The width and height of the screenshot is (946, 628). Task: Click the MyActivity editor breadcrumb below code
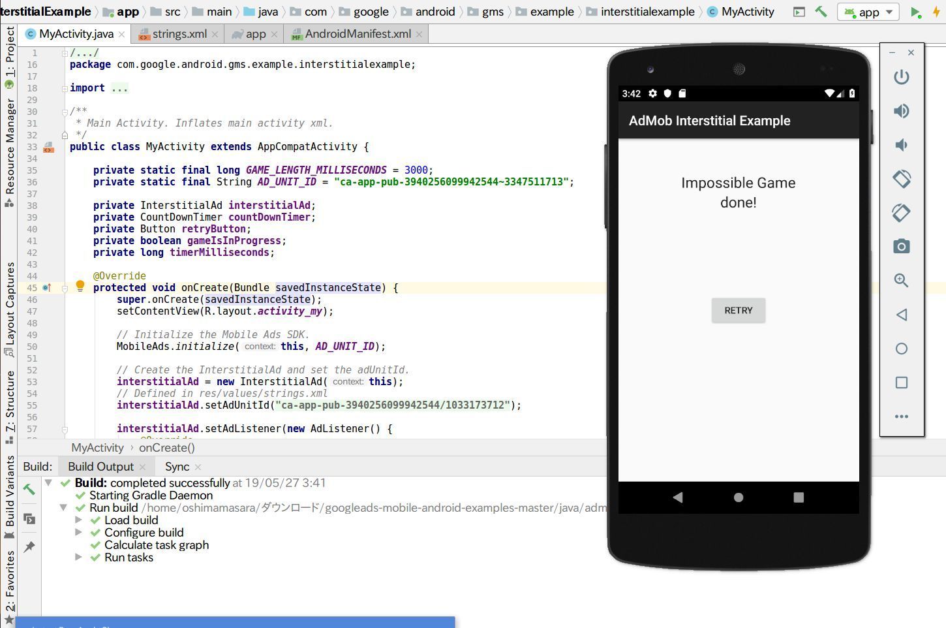(97, 448)
